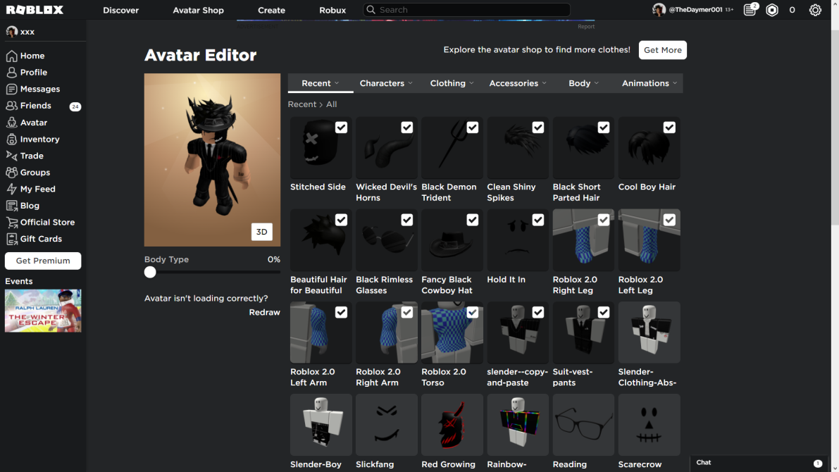839x472 pixels.
Task: Click the user avatar headshot in the top bar
Action: coord(659,10)
